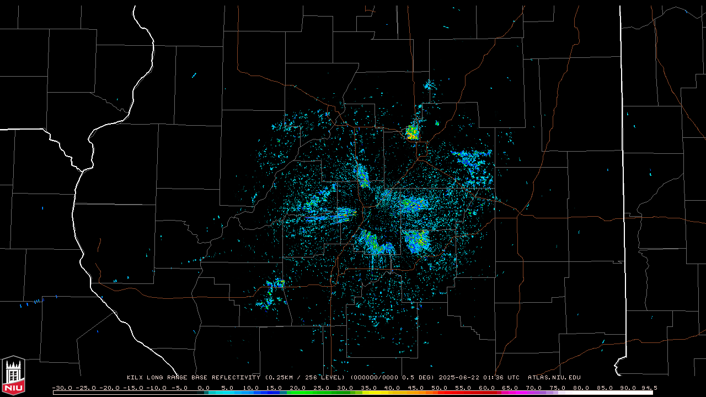Click the 45.0 scale label
The height and width of the screenshot is (397, 706).
pos(417,388)
